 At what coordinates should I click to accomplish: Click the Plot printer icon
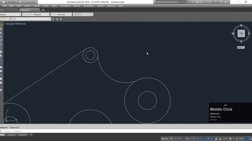20,2
